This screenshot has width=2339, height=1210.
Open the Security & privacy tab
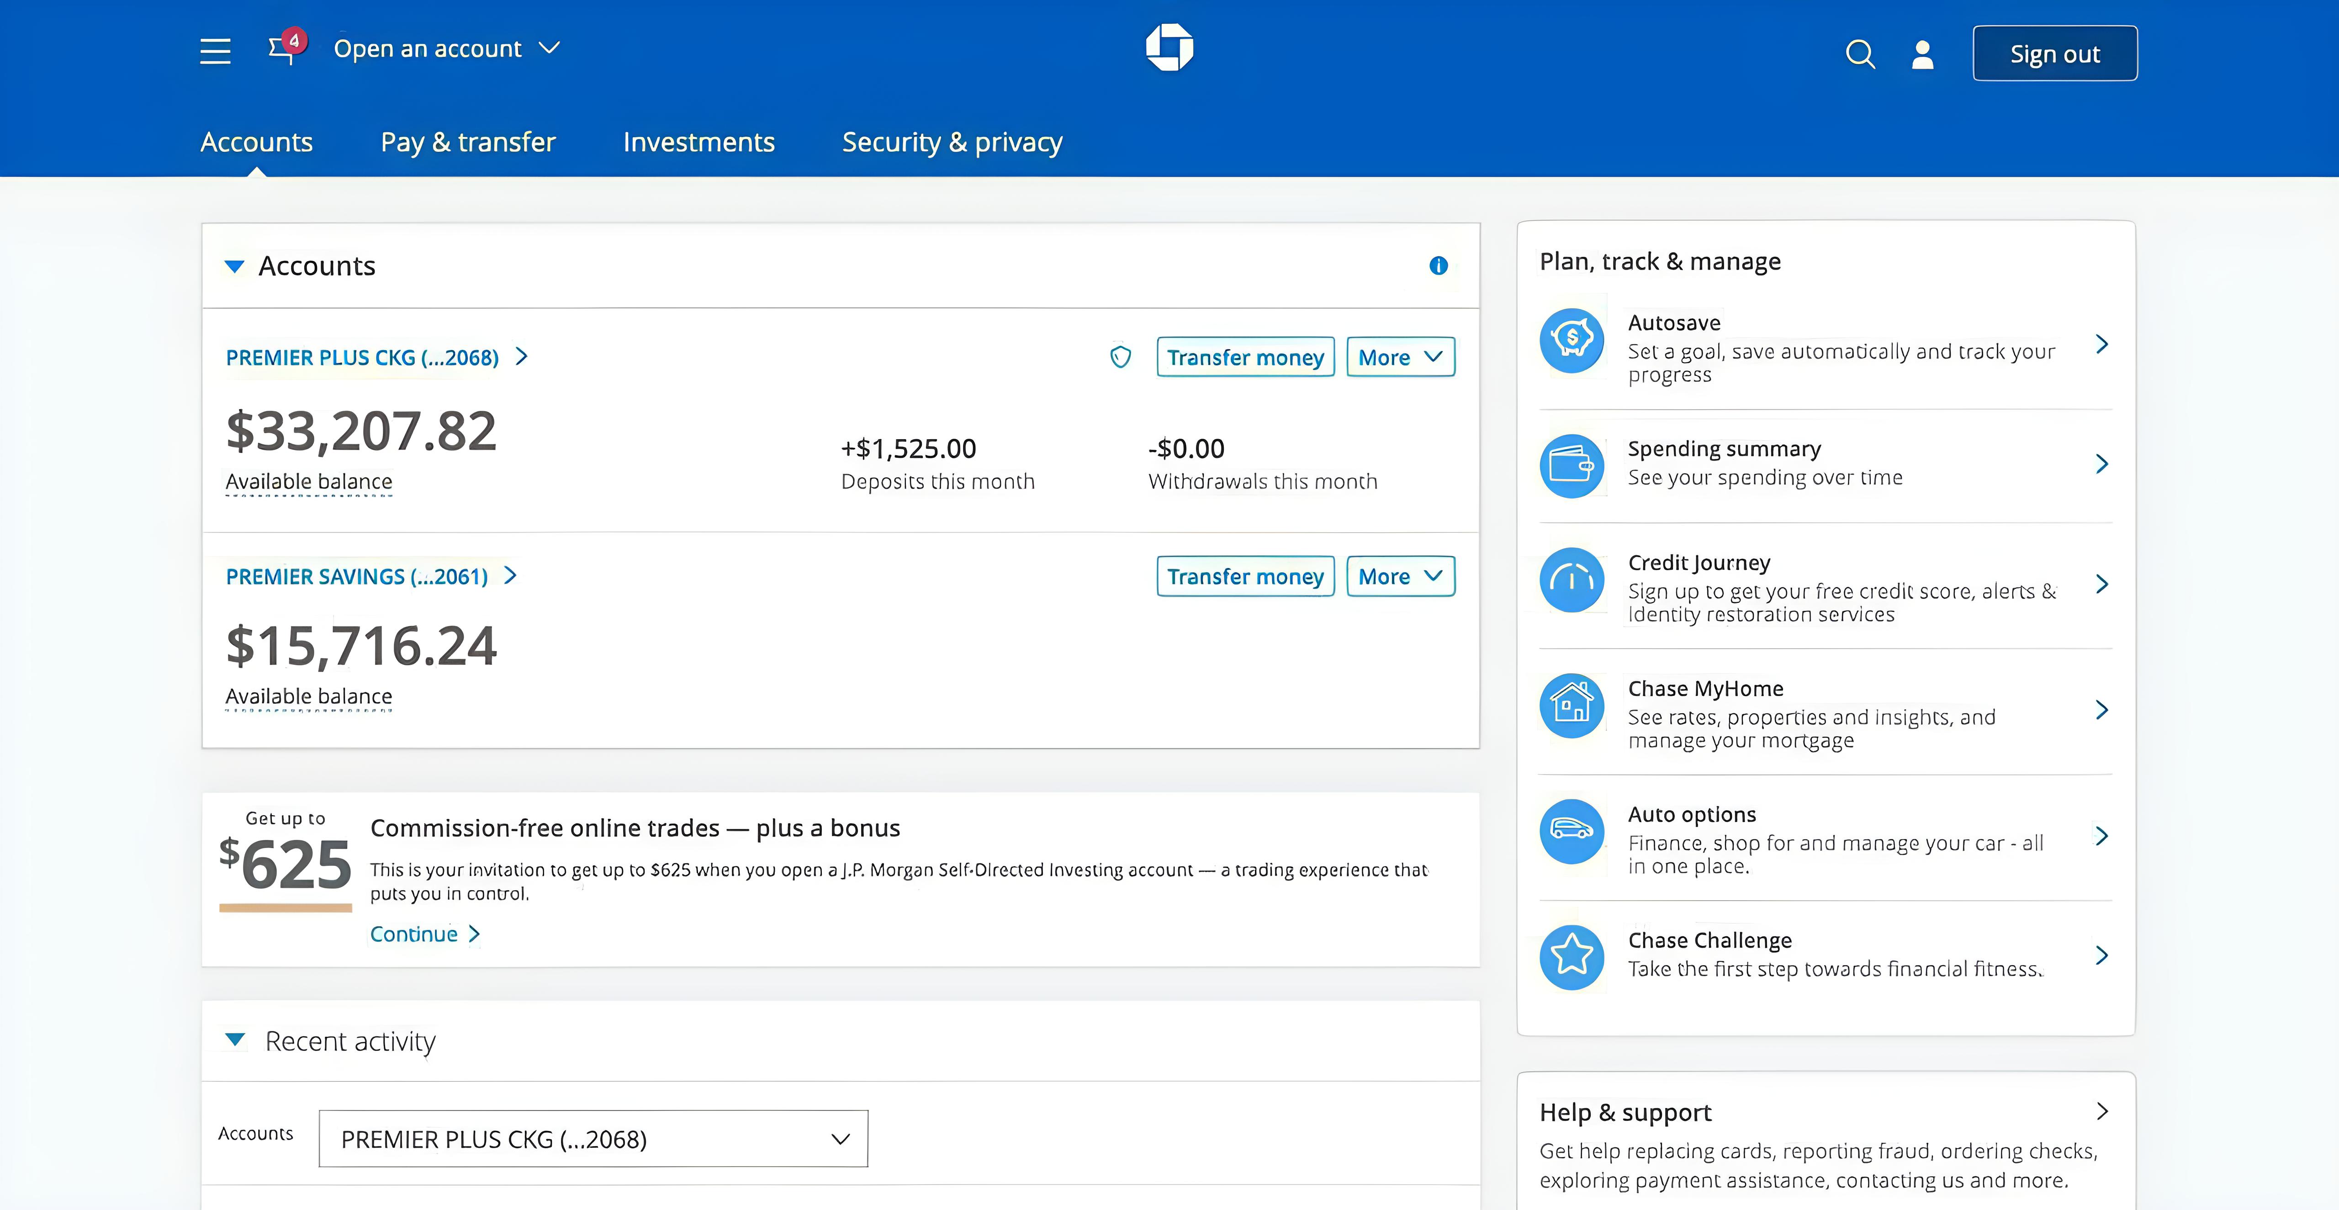953,142
